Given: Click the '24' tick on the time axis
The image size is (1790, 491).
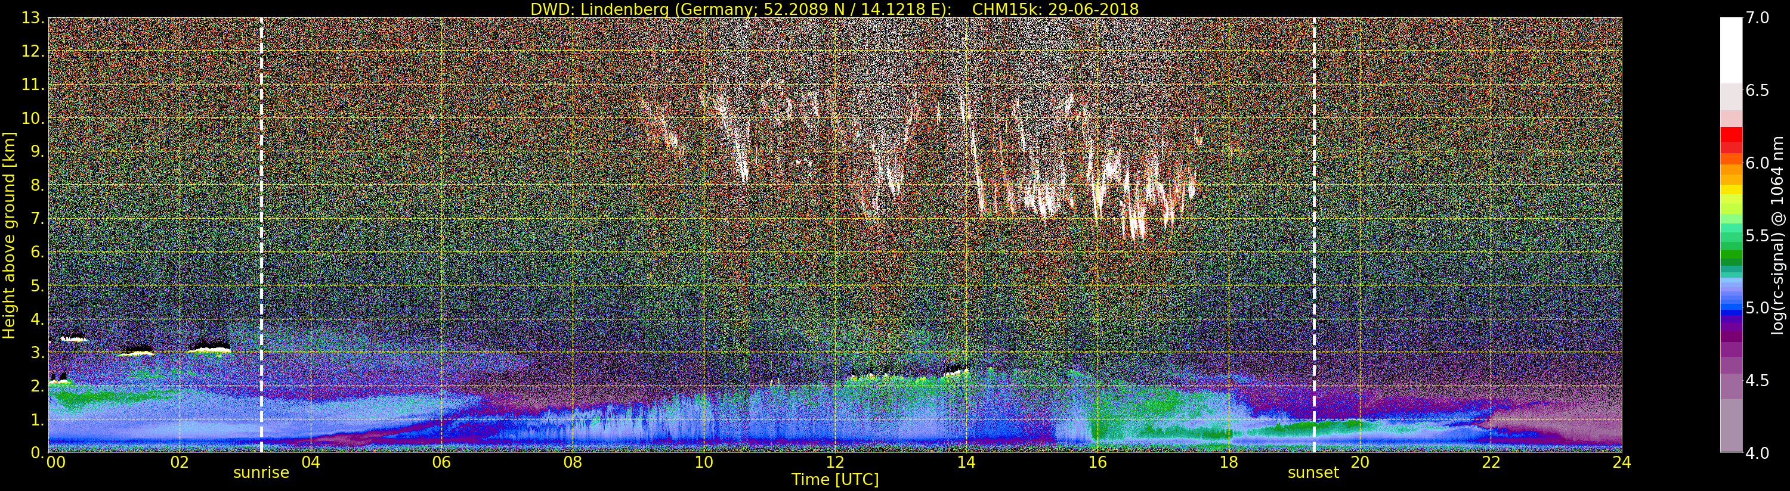Looking at the screenshot, I should click(x=1622, y=462).
